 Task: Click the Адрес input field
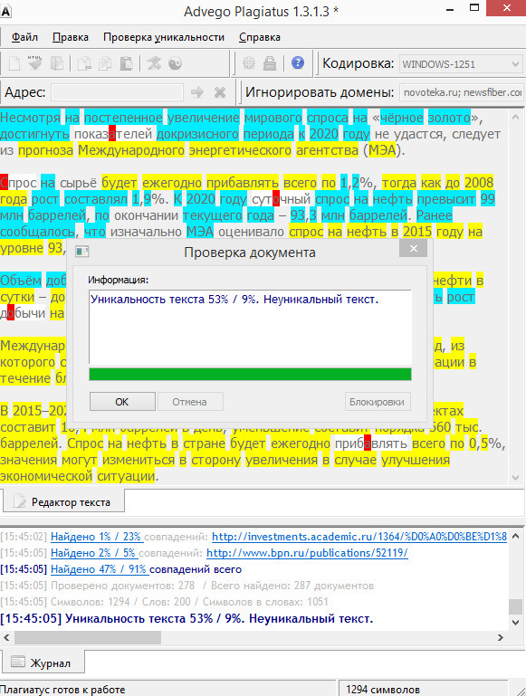click(x=117, y=92)
